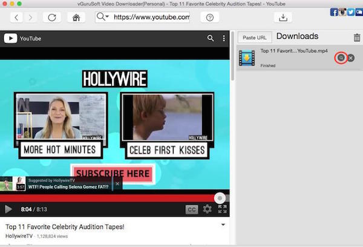
Task: Enter fullscreen with expand icon
Action: pos(222,209)
